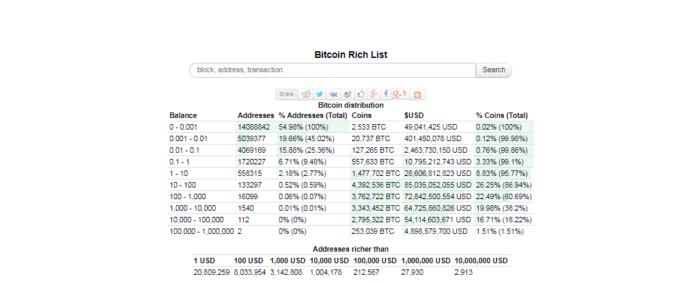The image size is (700, 283).
Task: Click the thumbs-up like icon
Action: (x=361, y=95)
